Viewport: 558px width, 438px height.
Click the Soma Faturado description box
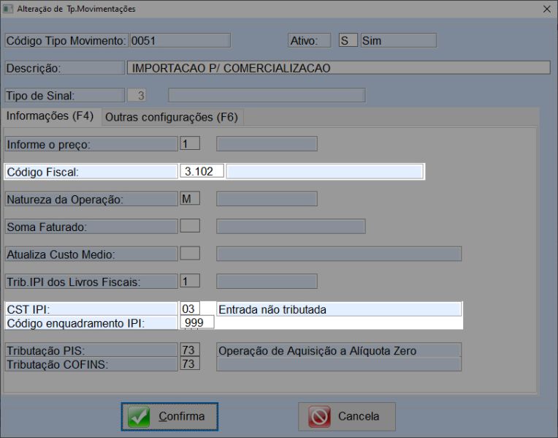(291, 226)
